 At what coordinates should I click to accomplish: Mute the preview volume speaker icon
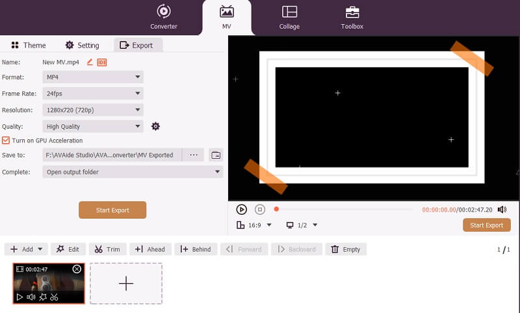pos(502,210)
